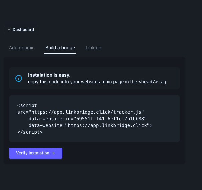Click the left arrow icon beside Dashboard
Viewport: 202px width, 190px height.
[9, 30]
